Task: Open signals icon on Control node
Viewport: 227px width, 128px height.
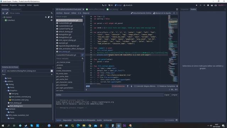Action: (46, 17)
